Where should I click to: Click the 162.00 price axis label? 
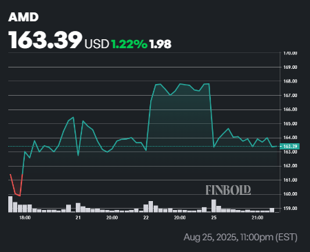(x=290, y=166)
